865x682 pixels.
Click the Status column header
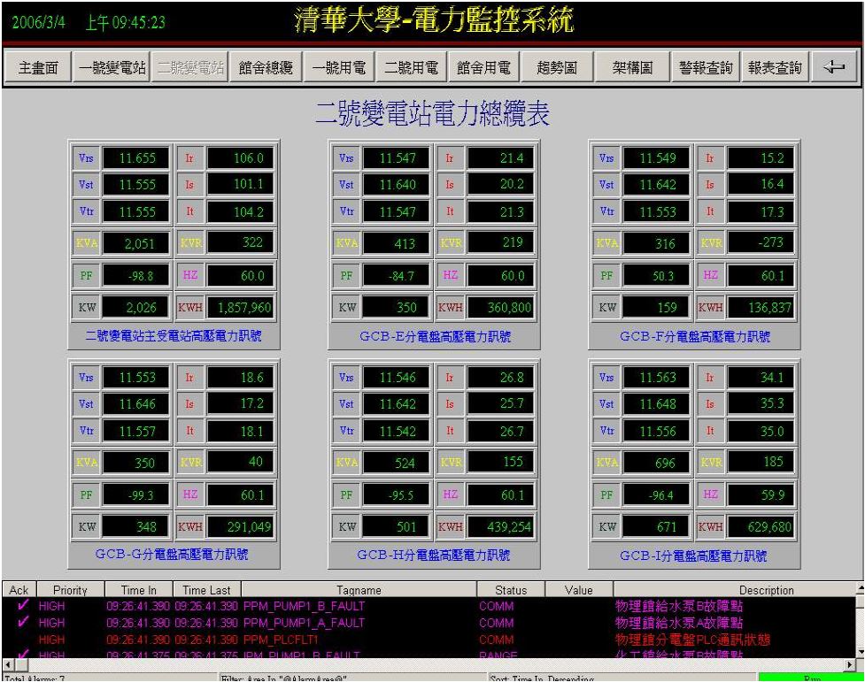click(511, 589)
